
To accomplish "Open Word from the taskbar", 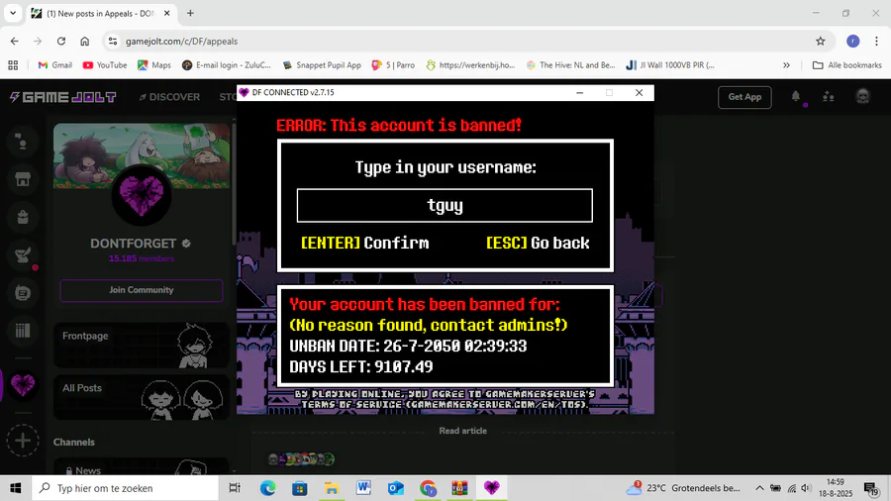I will (363, 488).
